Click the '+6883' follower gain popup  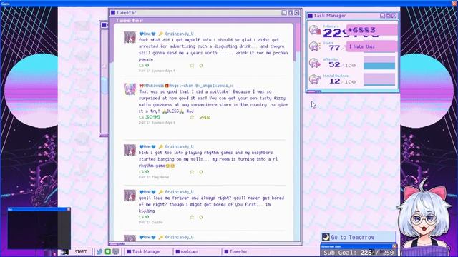371,30
